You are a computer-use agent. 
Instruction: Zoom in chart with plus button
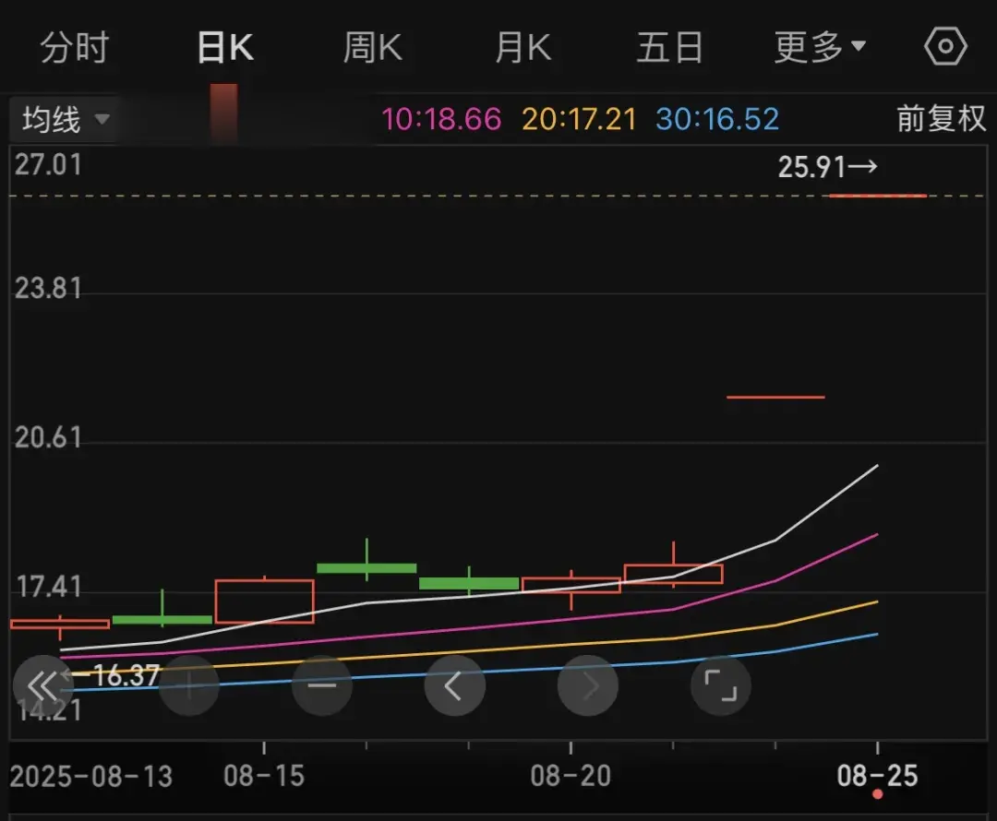pos(189,685)
